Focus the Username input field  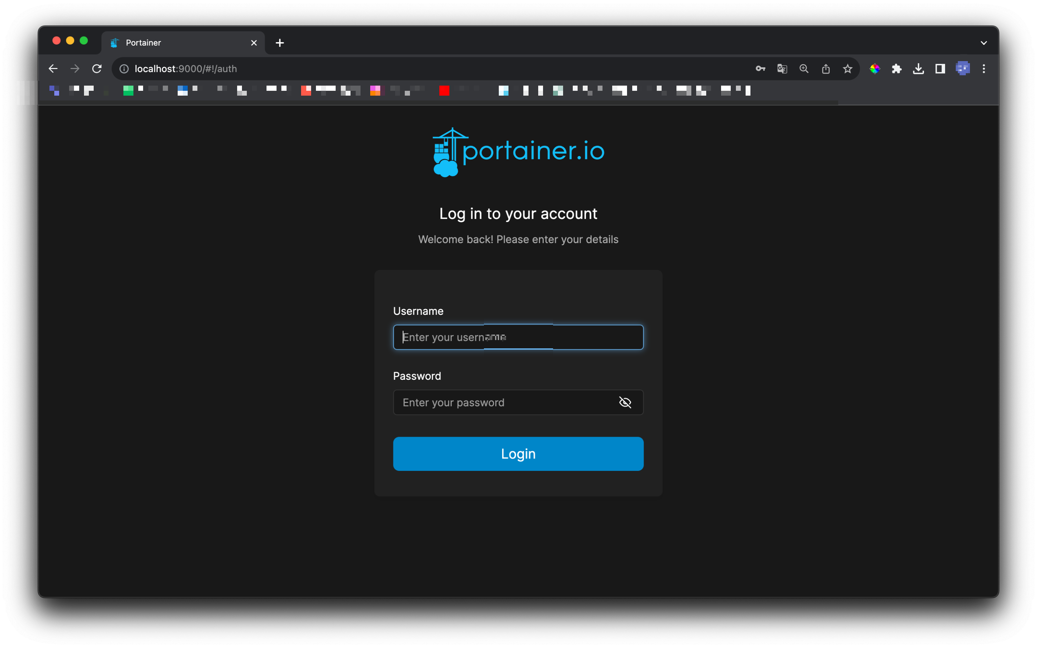coord(518,337)
